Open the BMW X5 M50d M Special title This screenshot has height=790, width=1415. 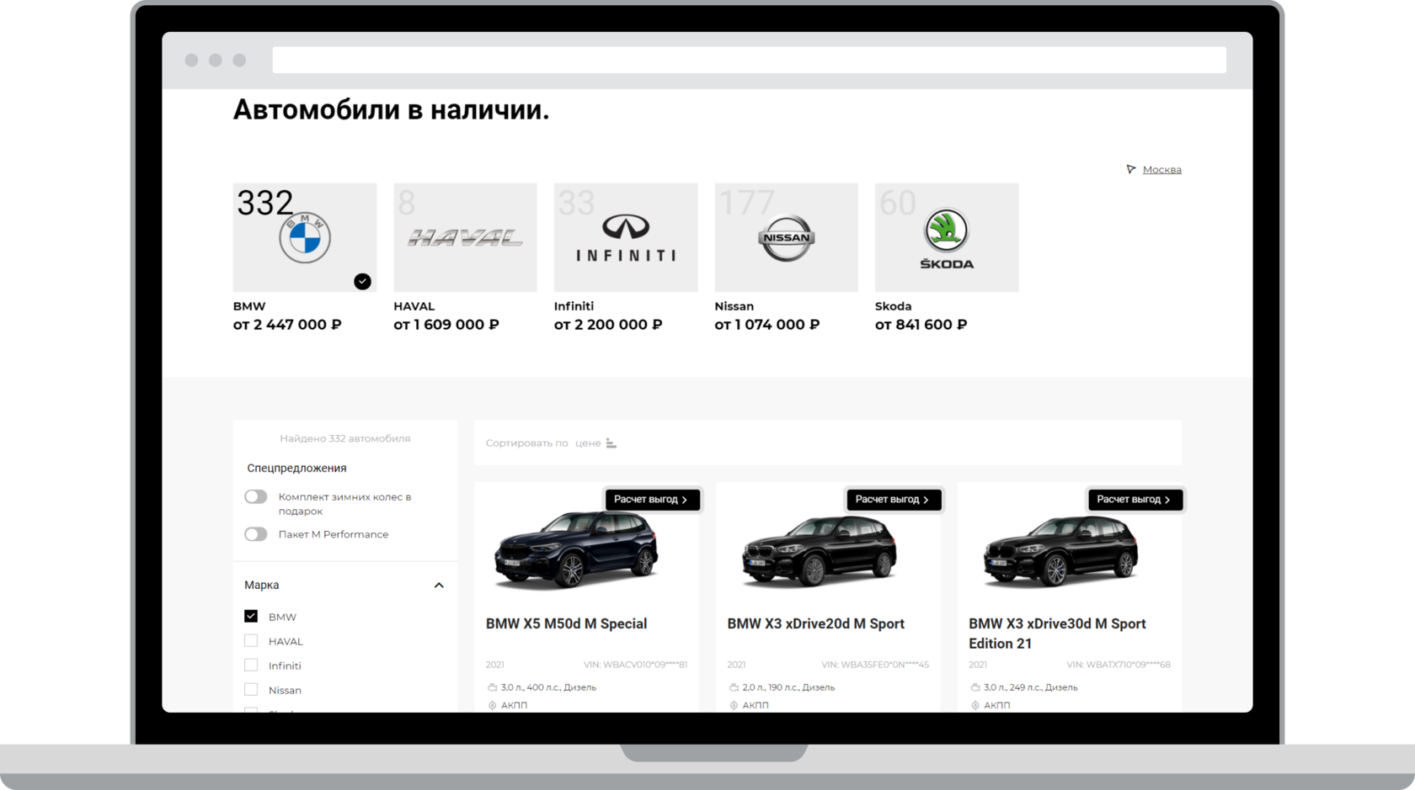566,623
